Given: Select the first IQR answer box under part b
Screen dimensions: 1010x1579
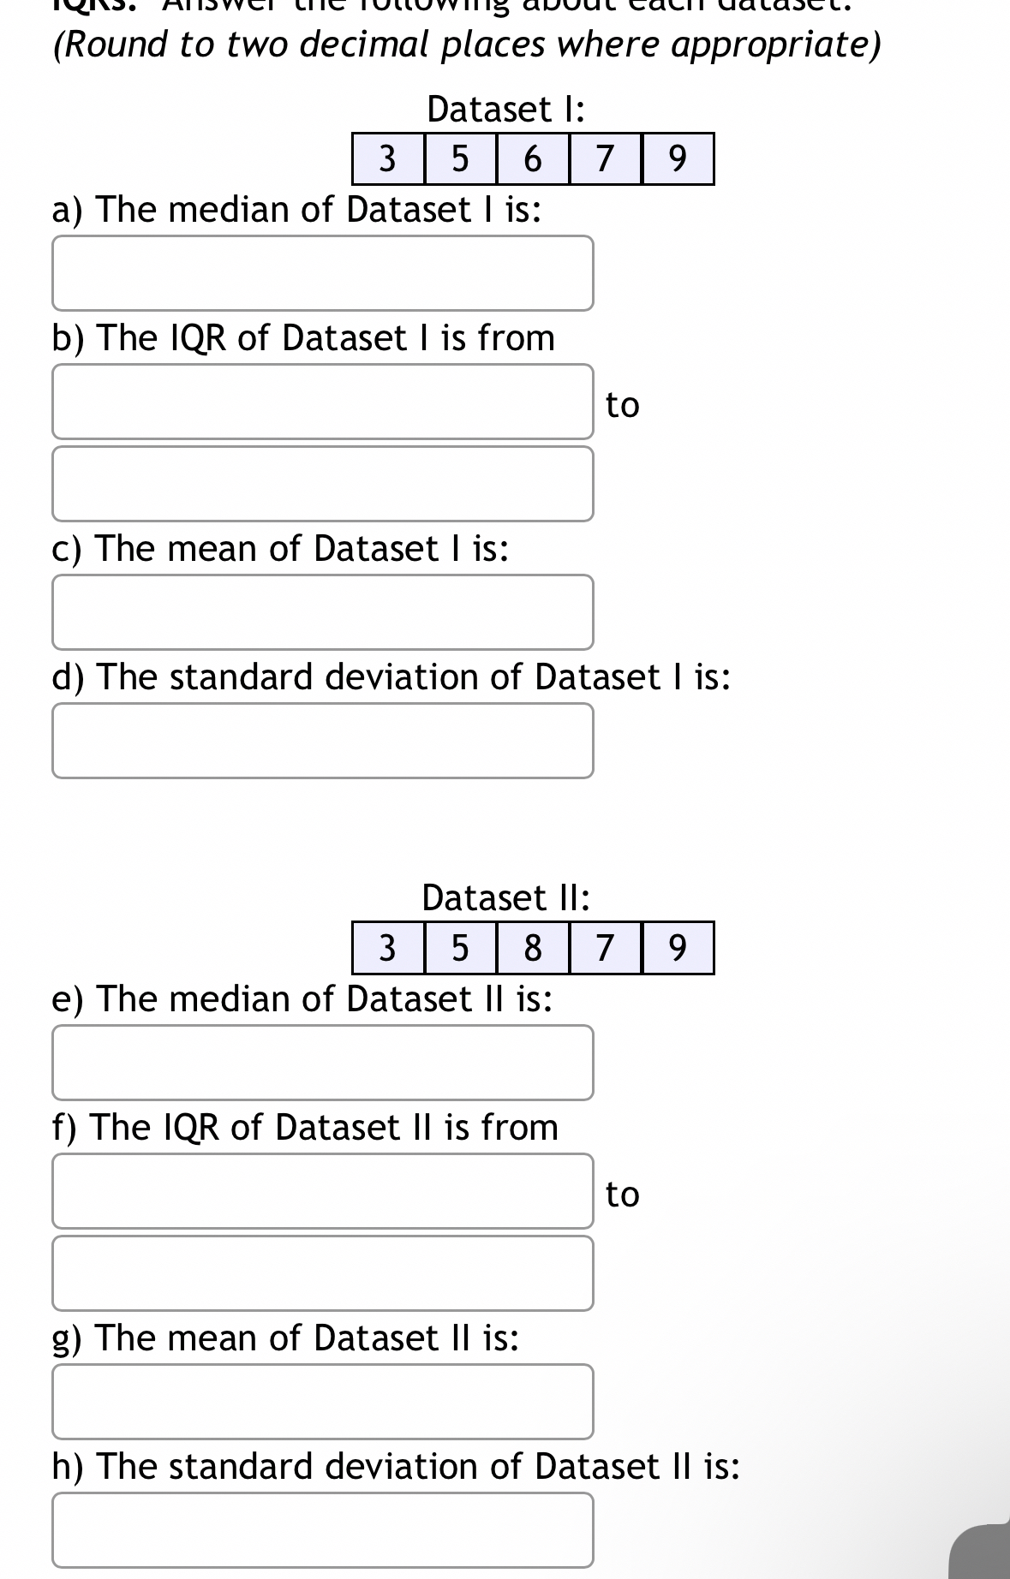Looking at the screenshot, I should pos(323,403).
